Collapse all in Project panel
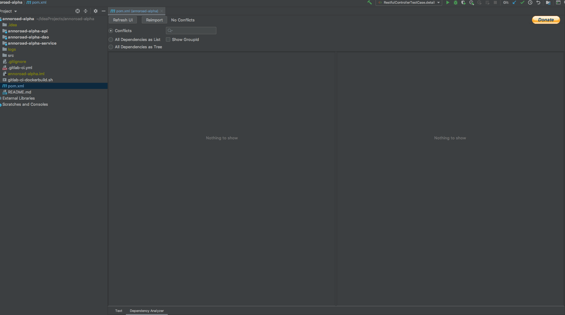The height and width of the screenshot is (315, 565). [x=86, y=11]
